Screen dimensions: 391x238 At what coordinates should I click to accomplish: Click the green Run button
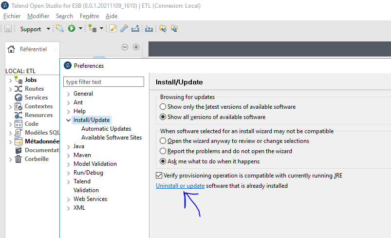click(x=72, y=28)
